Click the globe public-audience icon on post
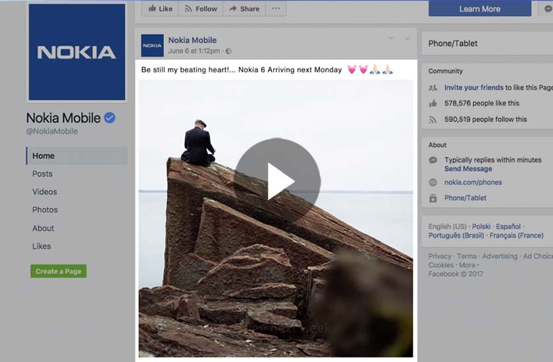This screenshot has height=362, width=553. coord(228,51)
